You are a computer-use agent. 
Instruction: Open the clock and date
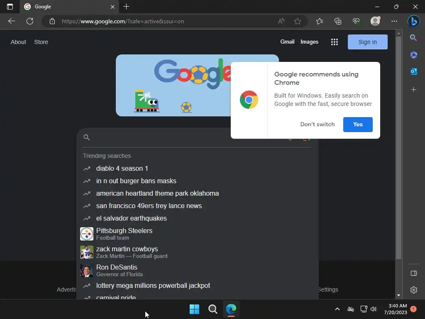396,309
